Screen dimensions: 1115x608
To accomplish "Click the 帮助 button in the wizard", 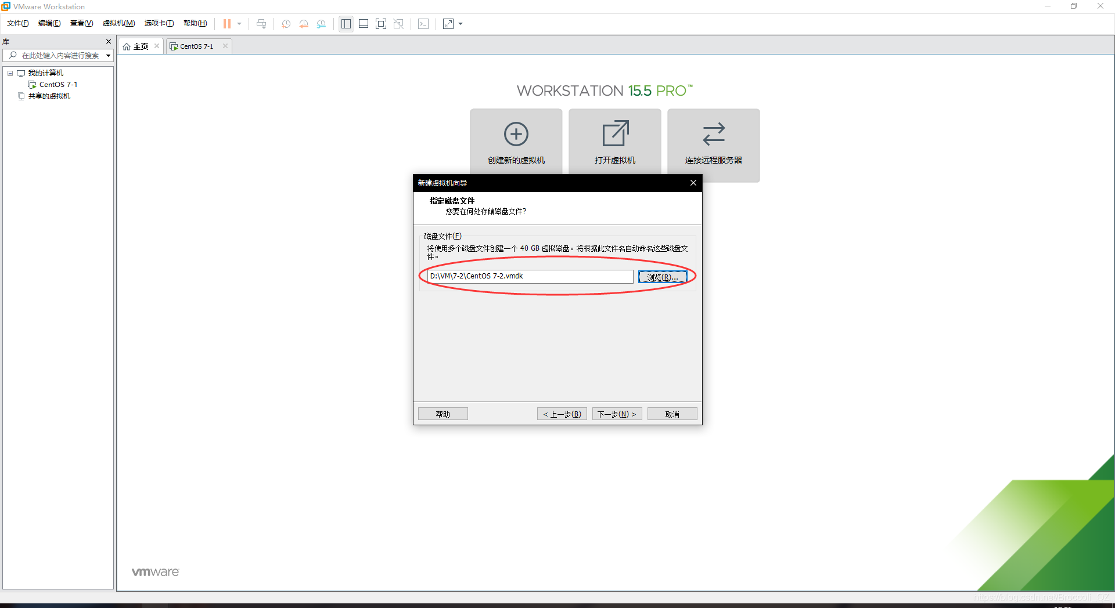I will point(443,414).
